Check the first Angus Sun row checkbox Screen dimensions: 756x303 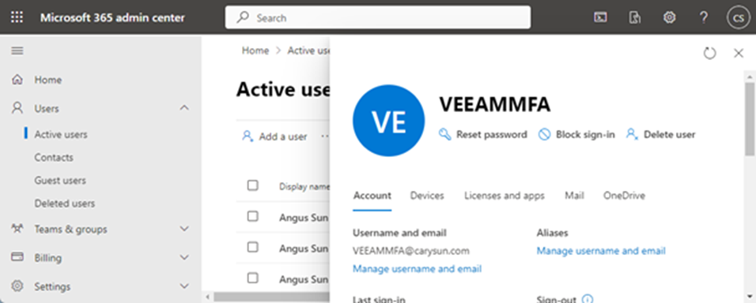point(252,216)
